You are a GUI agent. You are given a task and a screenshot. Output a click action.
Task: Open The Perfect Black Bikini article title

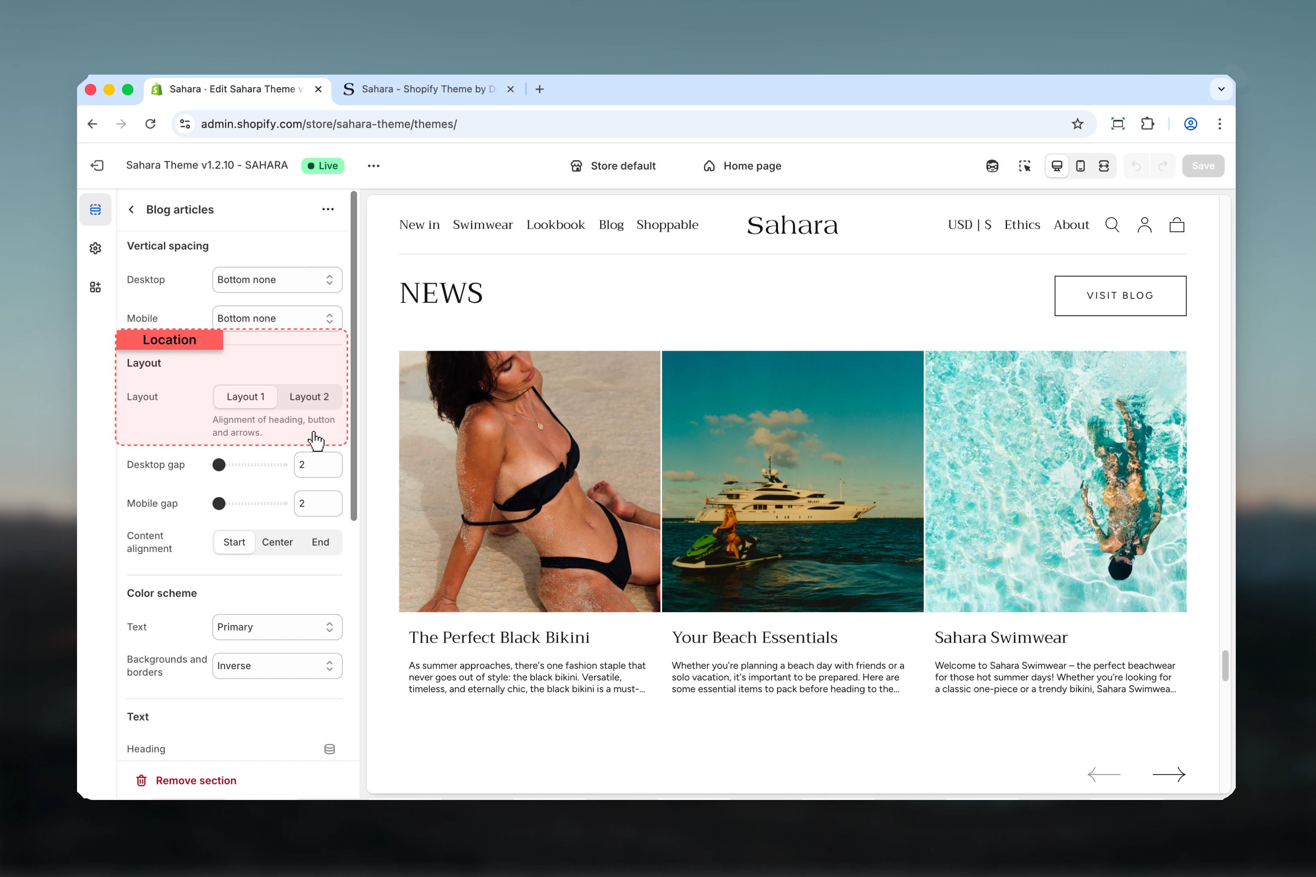(499, 637)
